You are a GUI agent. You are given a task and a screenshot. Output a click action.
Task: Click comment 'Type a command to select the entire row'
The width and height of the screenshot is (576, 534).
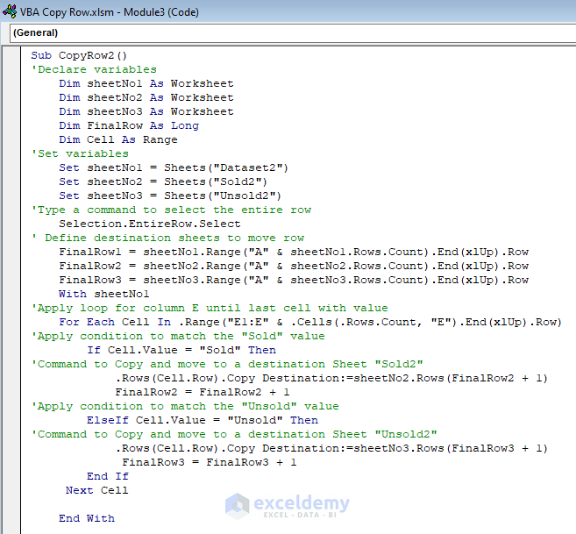click(x=171, y=210)
